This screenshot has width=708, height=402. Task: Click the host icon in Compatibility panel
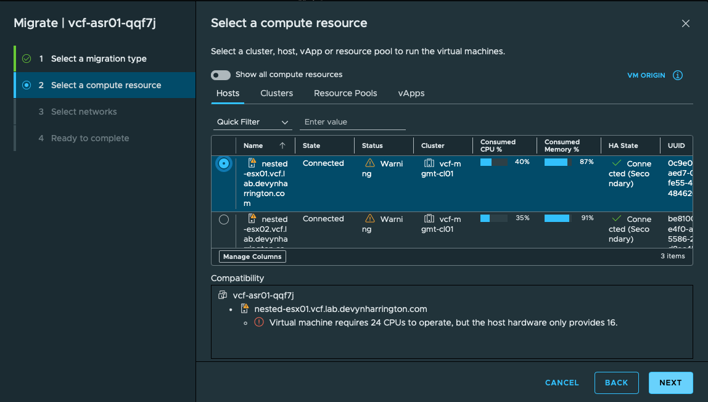point(244,308)
